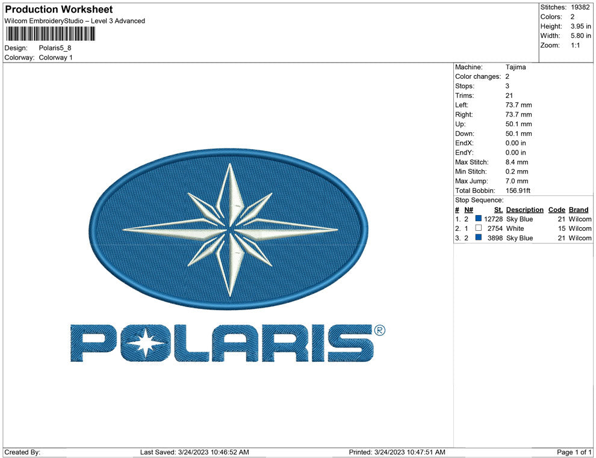Click the stitch count 12728 in row 1
The height and width of the screenshot is (458, 596).
point(494,219)
